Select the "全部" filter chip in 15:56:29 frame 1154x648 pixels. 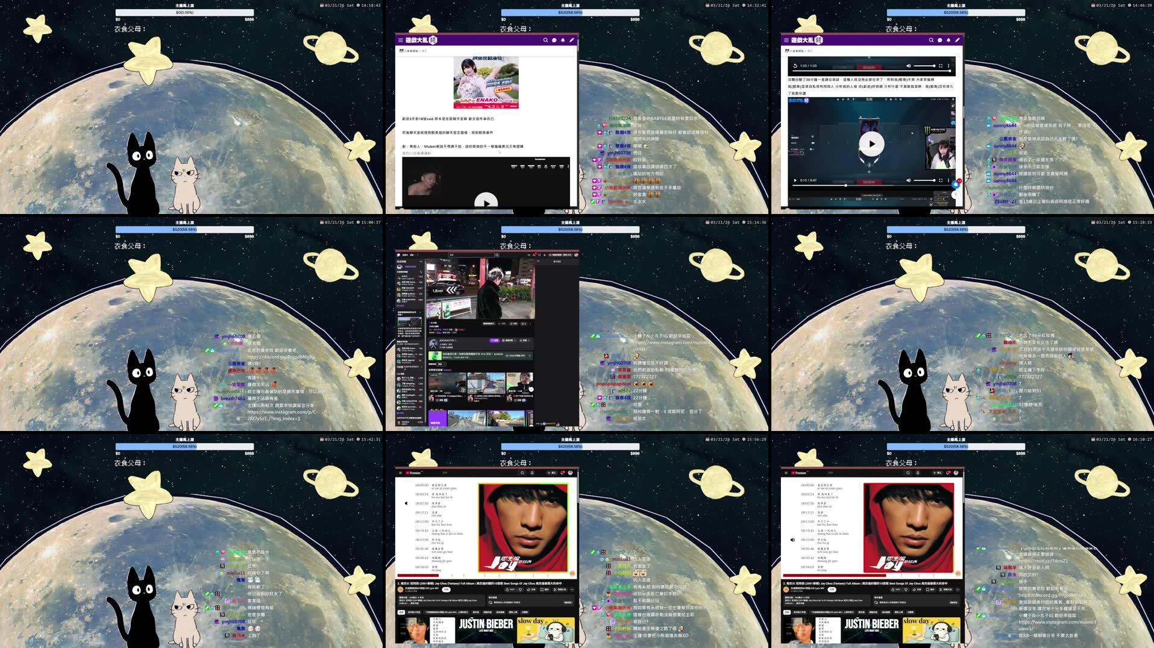tap(401, 612)
